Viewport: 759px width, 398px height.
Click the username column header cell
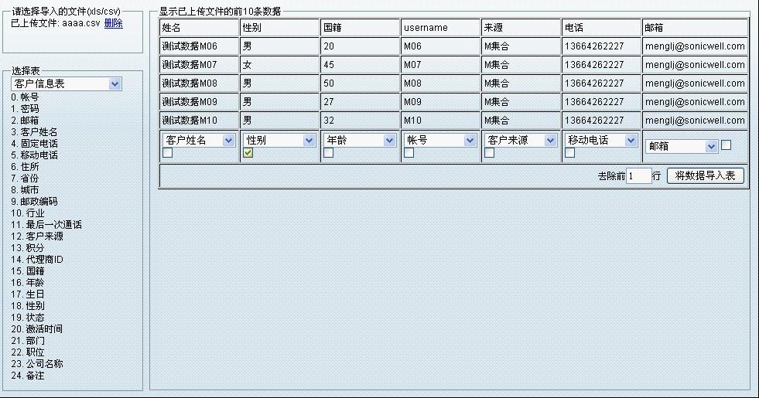point(439,28)
